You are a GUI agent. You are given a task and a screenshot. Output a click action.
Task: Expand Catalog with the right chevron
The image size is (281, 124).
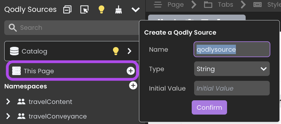[130, 51]
